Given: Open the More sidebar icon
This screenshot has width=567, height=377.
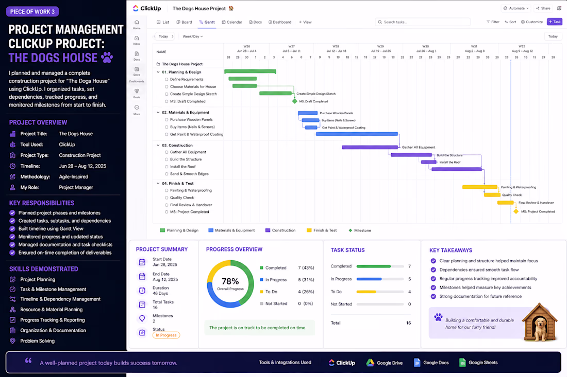Looking at the screenshot, I should 137,107.
